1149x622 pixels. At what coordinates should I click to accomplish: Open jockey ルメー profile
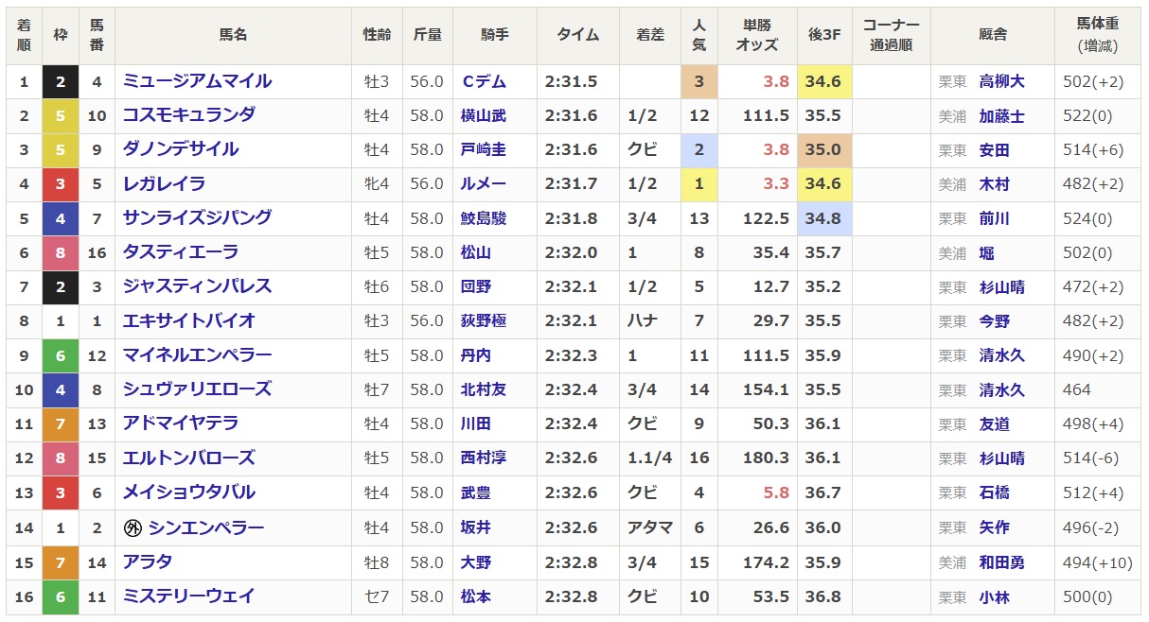pos(483,184)
